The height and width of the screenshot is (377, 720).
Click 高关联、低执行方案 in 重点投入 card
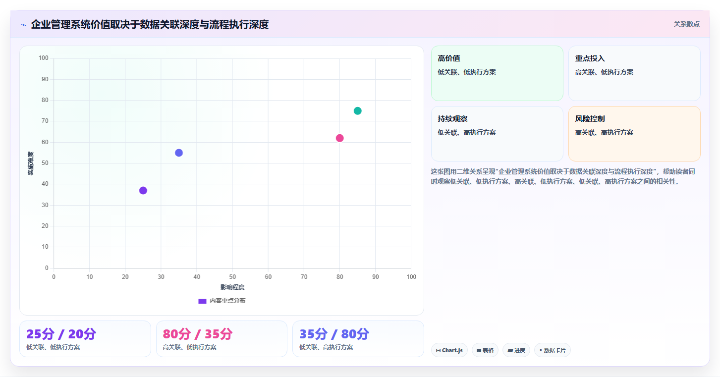click(x=604, y=72)
